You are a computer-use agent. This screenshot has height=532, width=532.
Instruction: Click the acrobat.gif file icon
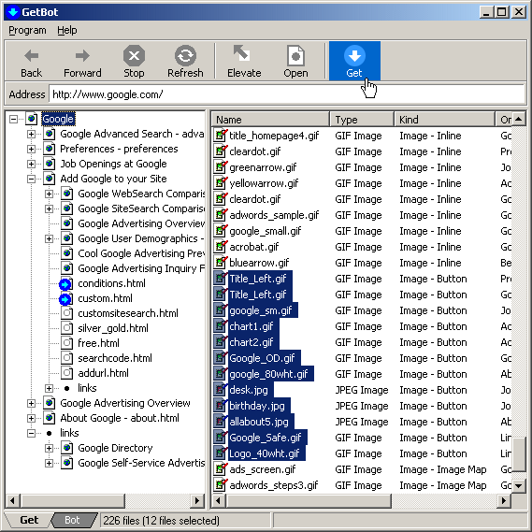click(x=221, y=247)
